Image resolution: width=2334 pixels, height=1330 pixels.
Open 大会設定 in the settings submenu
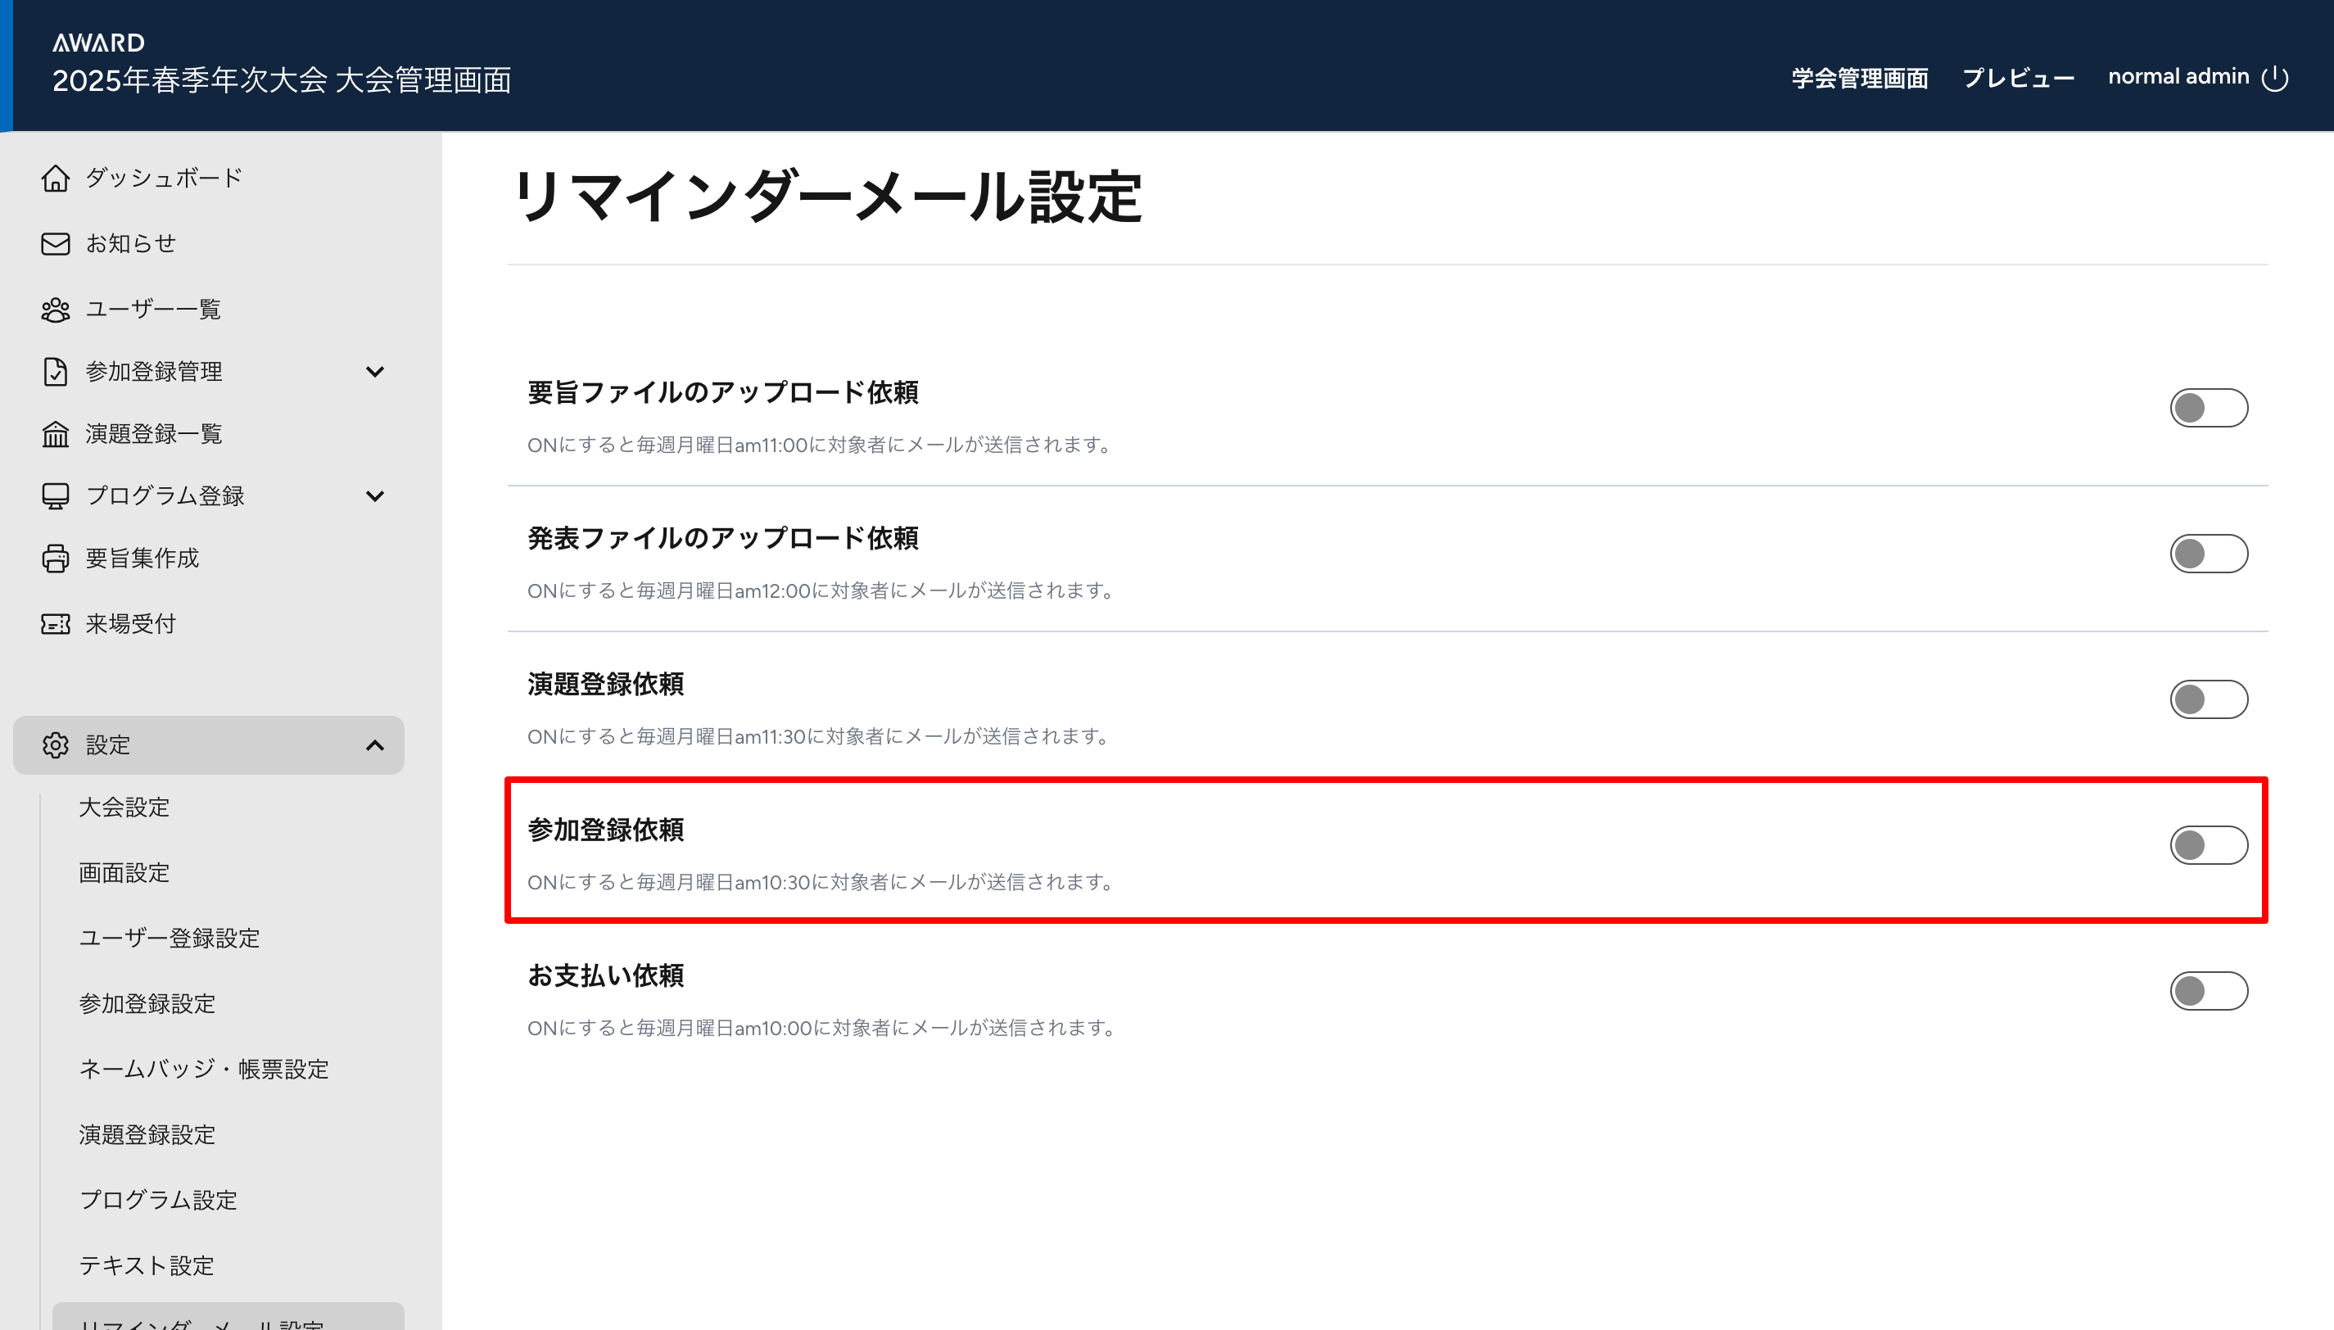(x=124, y=807)
